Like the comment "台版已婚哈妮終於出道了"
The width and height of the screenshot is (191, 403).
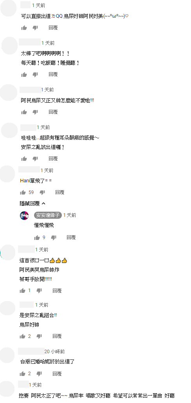click(23, 374)
